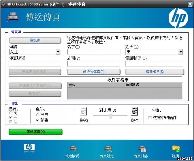Click the fax machine icon in header

[x=13, y=17]
